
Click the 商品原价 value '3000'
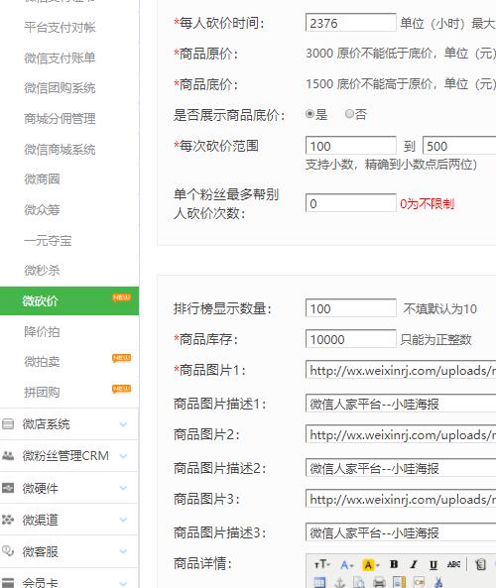point(319,54)
